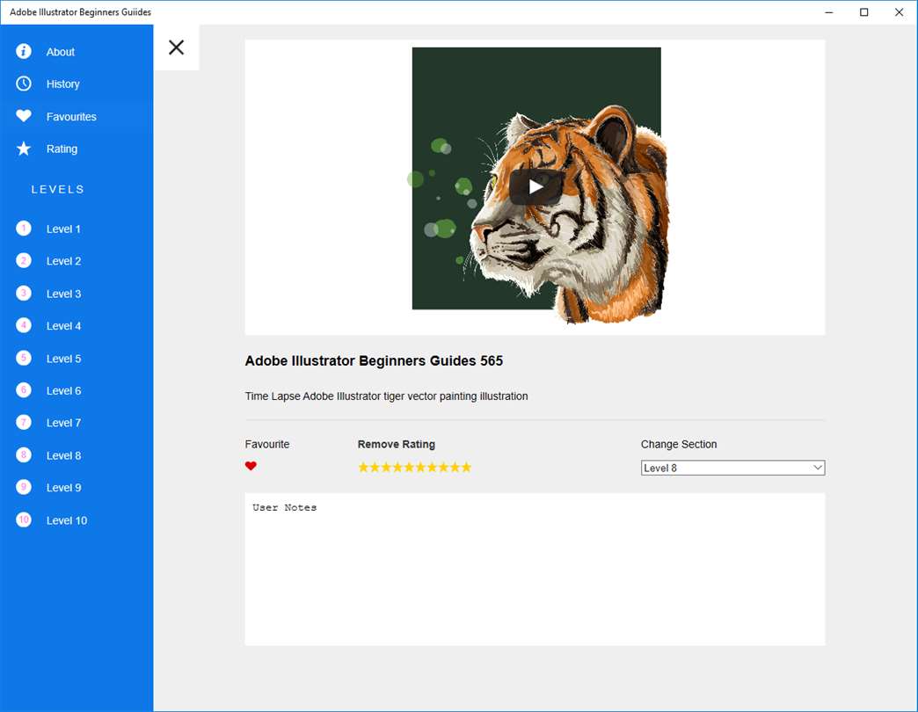918x712 pixels.
Task: Go to Level 8 in the sidebar
Action: (x=76, y=455)
